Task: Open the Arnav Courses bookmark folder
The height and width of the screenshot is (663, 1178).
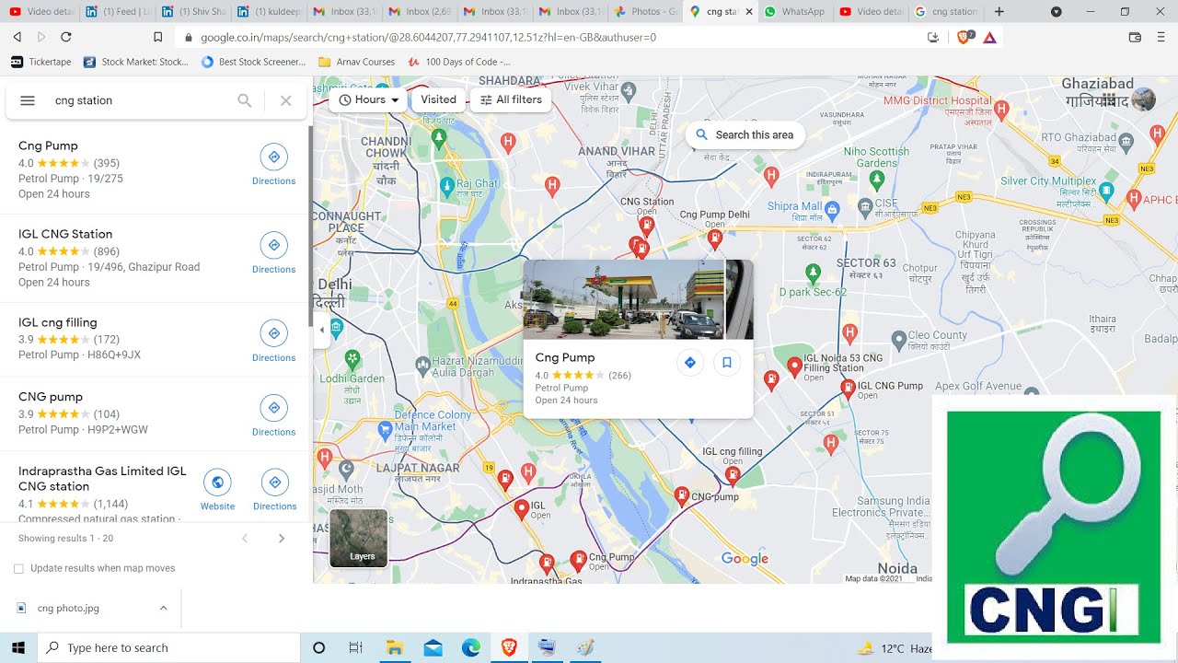Action: 356,62
